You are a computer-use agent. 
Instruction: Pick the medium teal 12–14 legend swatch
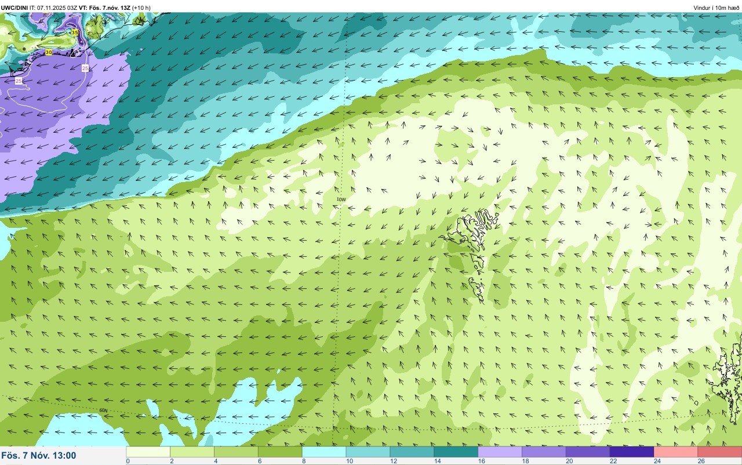click(x=412, y=452)
